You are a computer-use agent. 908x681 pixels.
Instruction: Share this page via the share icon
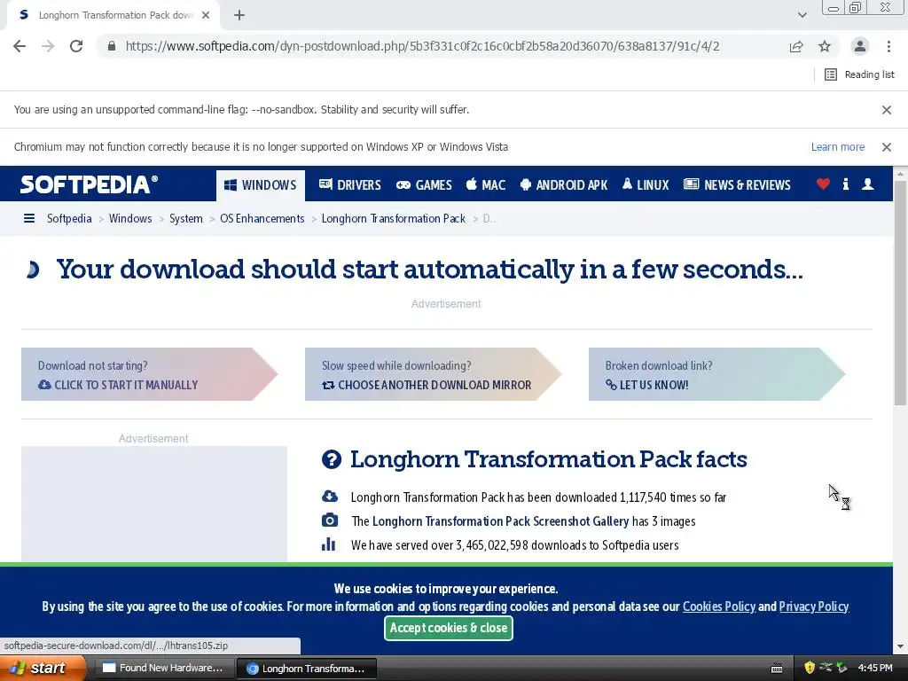click(x=796, y=46)
